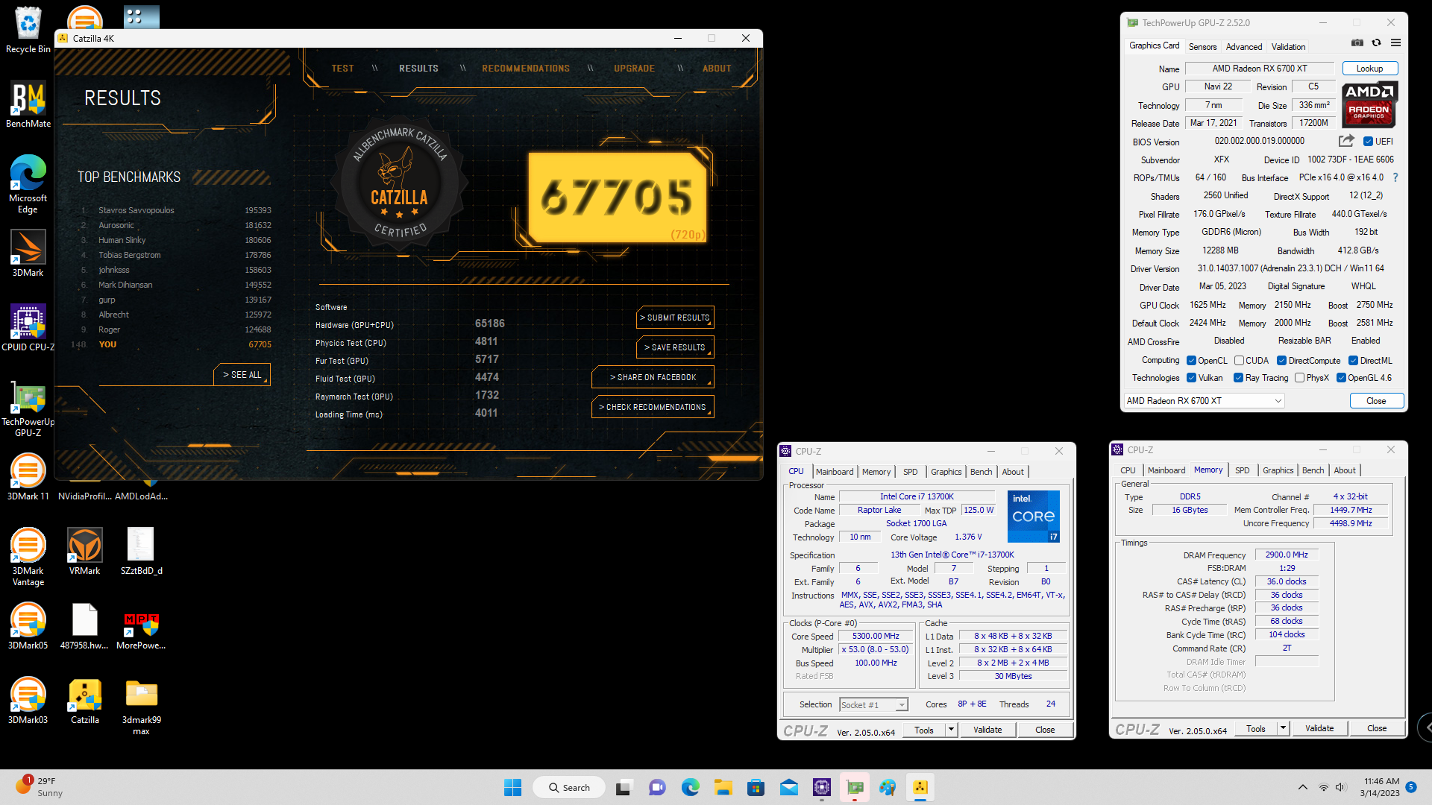
Task: Expand Tools dropdown arrow in left CPU-Z
Action: (951, 730)
